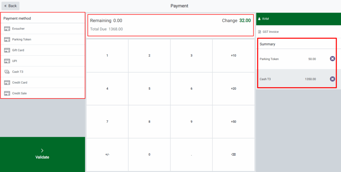Add 10 using the +10 key
This screenshot has height=172, width=341.
pos(233,55)
